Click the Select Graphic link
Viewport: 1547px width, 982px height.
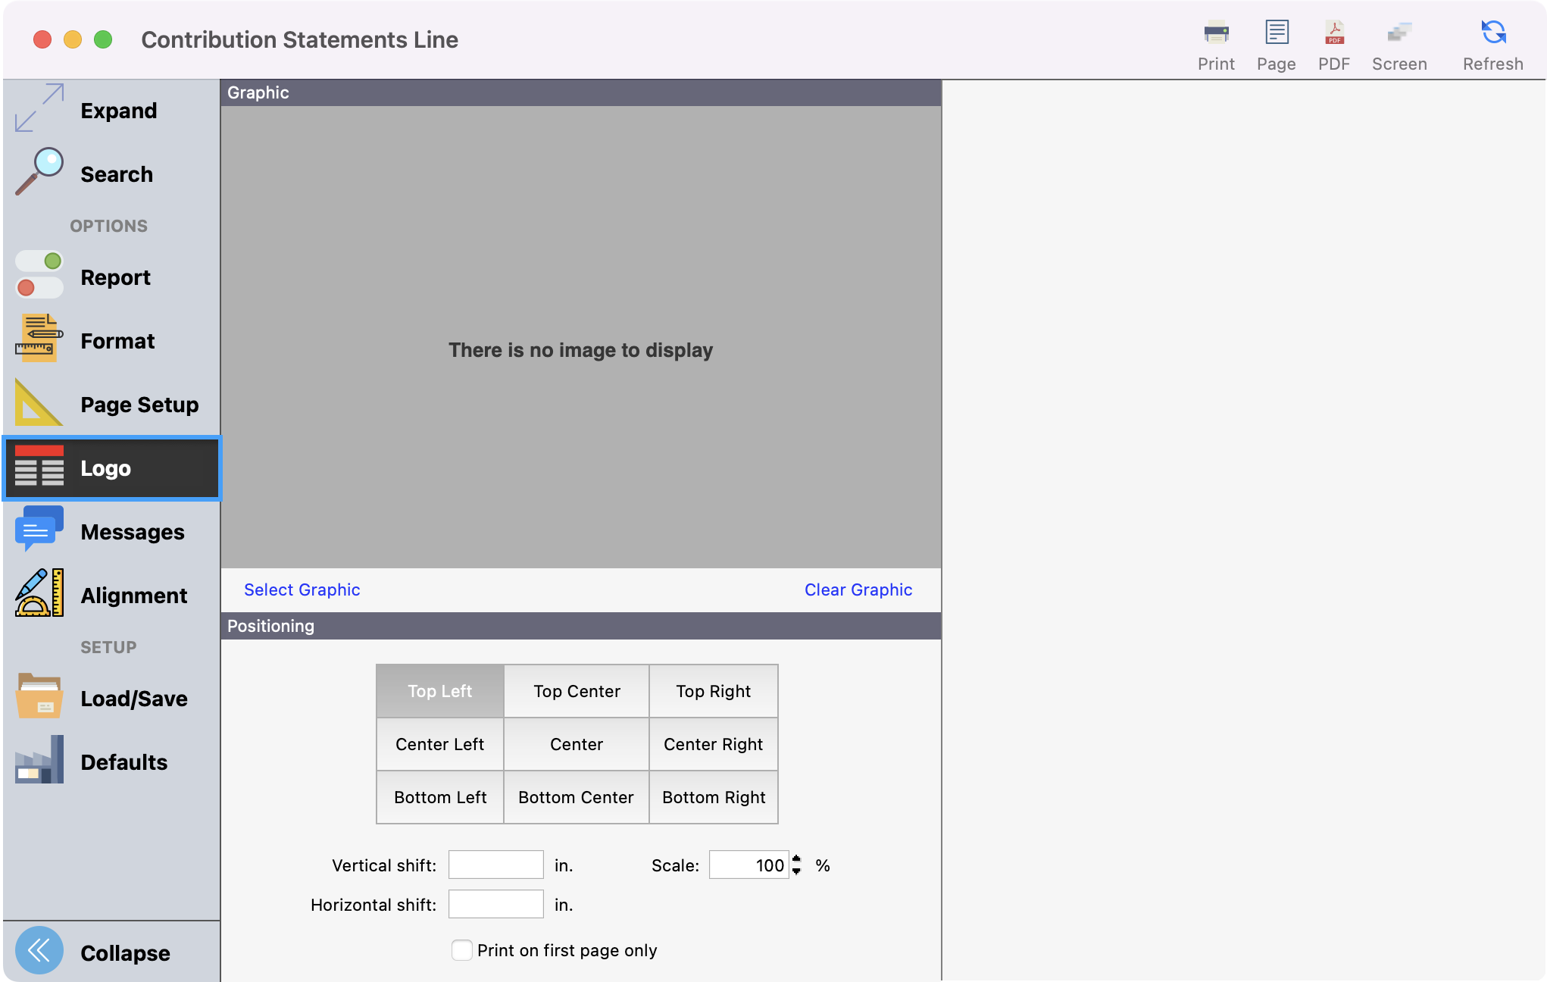click(302, 590)
